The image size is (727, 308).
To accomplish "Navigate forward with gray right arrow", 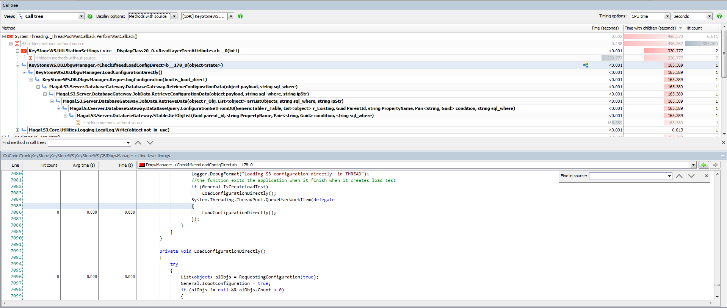I will [715, 165].
